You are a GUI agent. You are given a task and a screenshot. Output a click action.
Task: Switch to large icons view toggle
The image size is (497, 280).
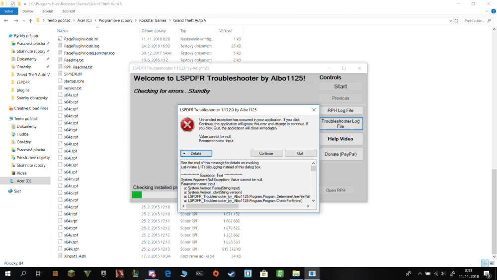click(492, 263)
